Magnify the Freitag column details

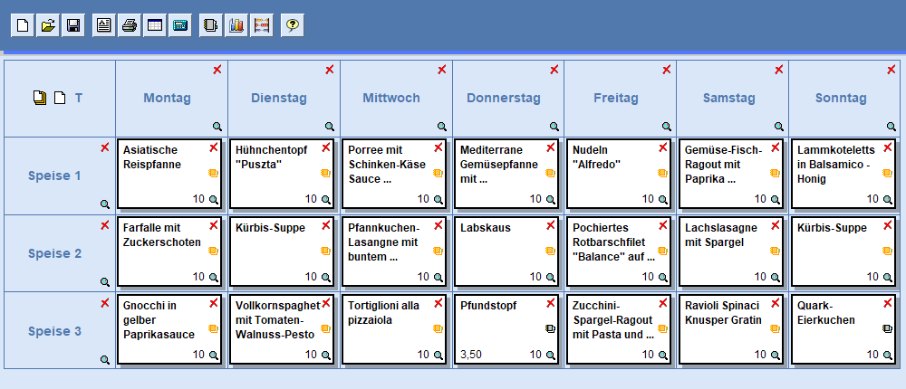666,128
